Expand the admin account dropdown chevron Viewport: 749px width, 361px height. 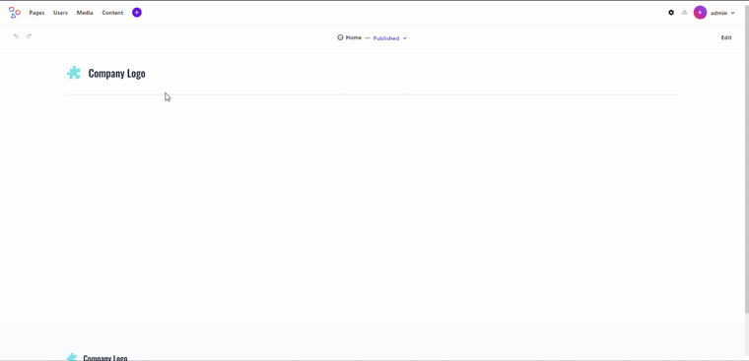[x=733, y=13]
